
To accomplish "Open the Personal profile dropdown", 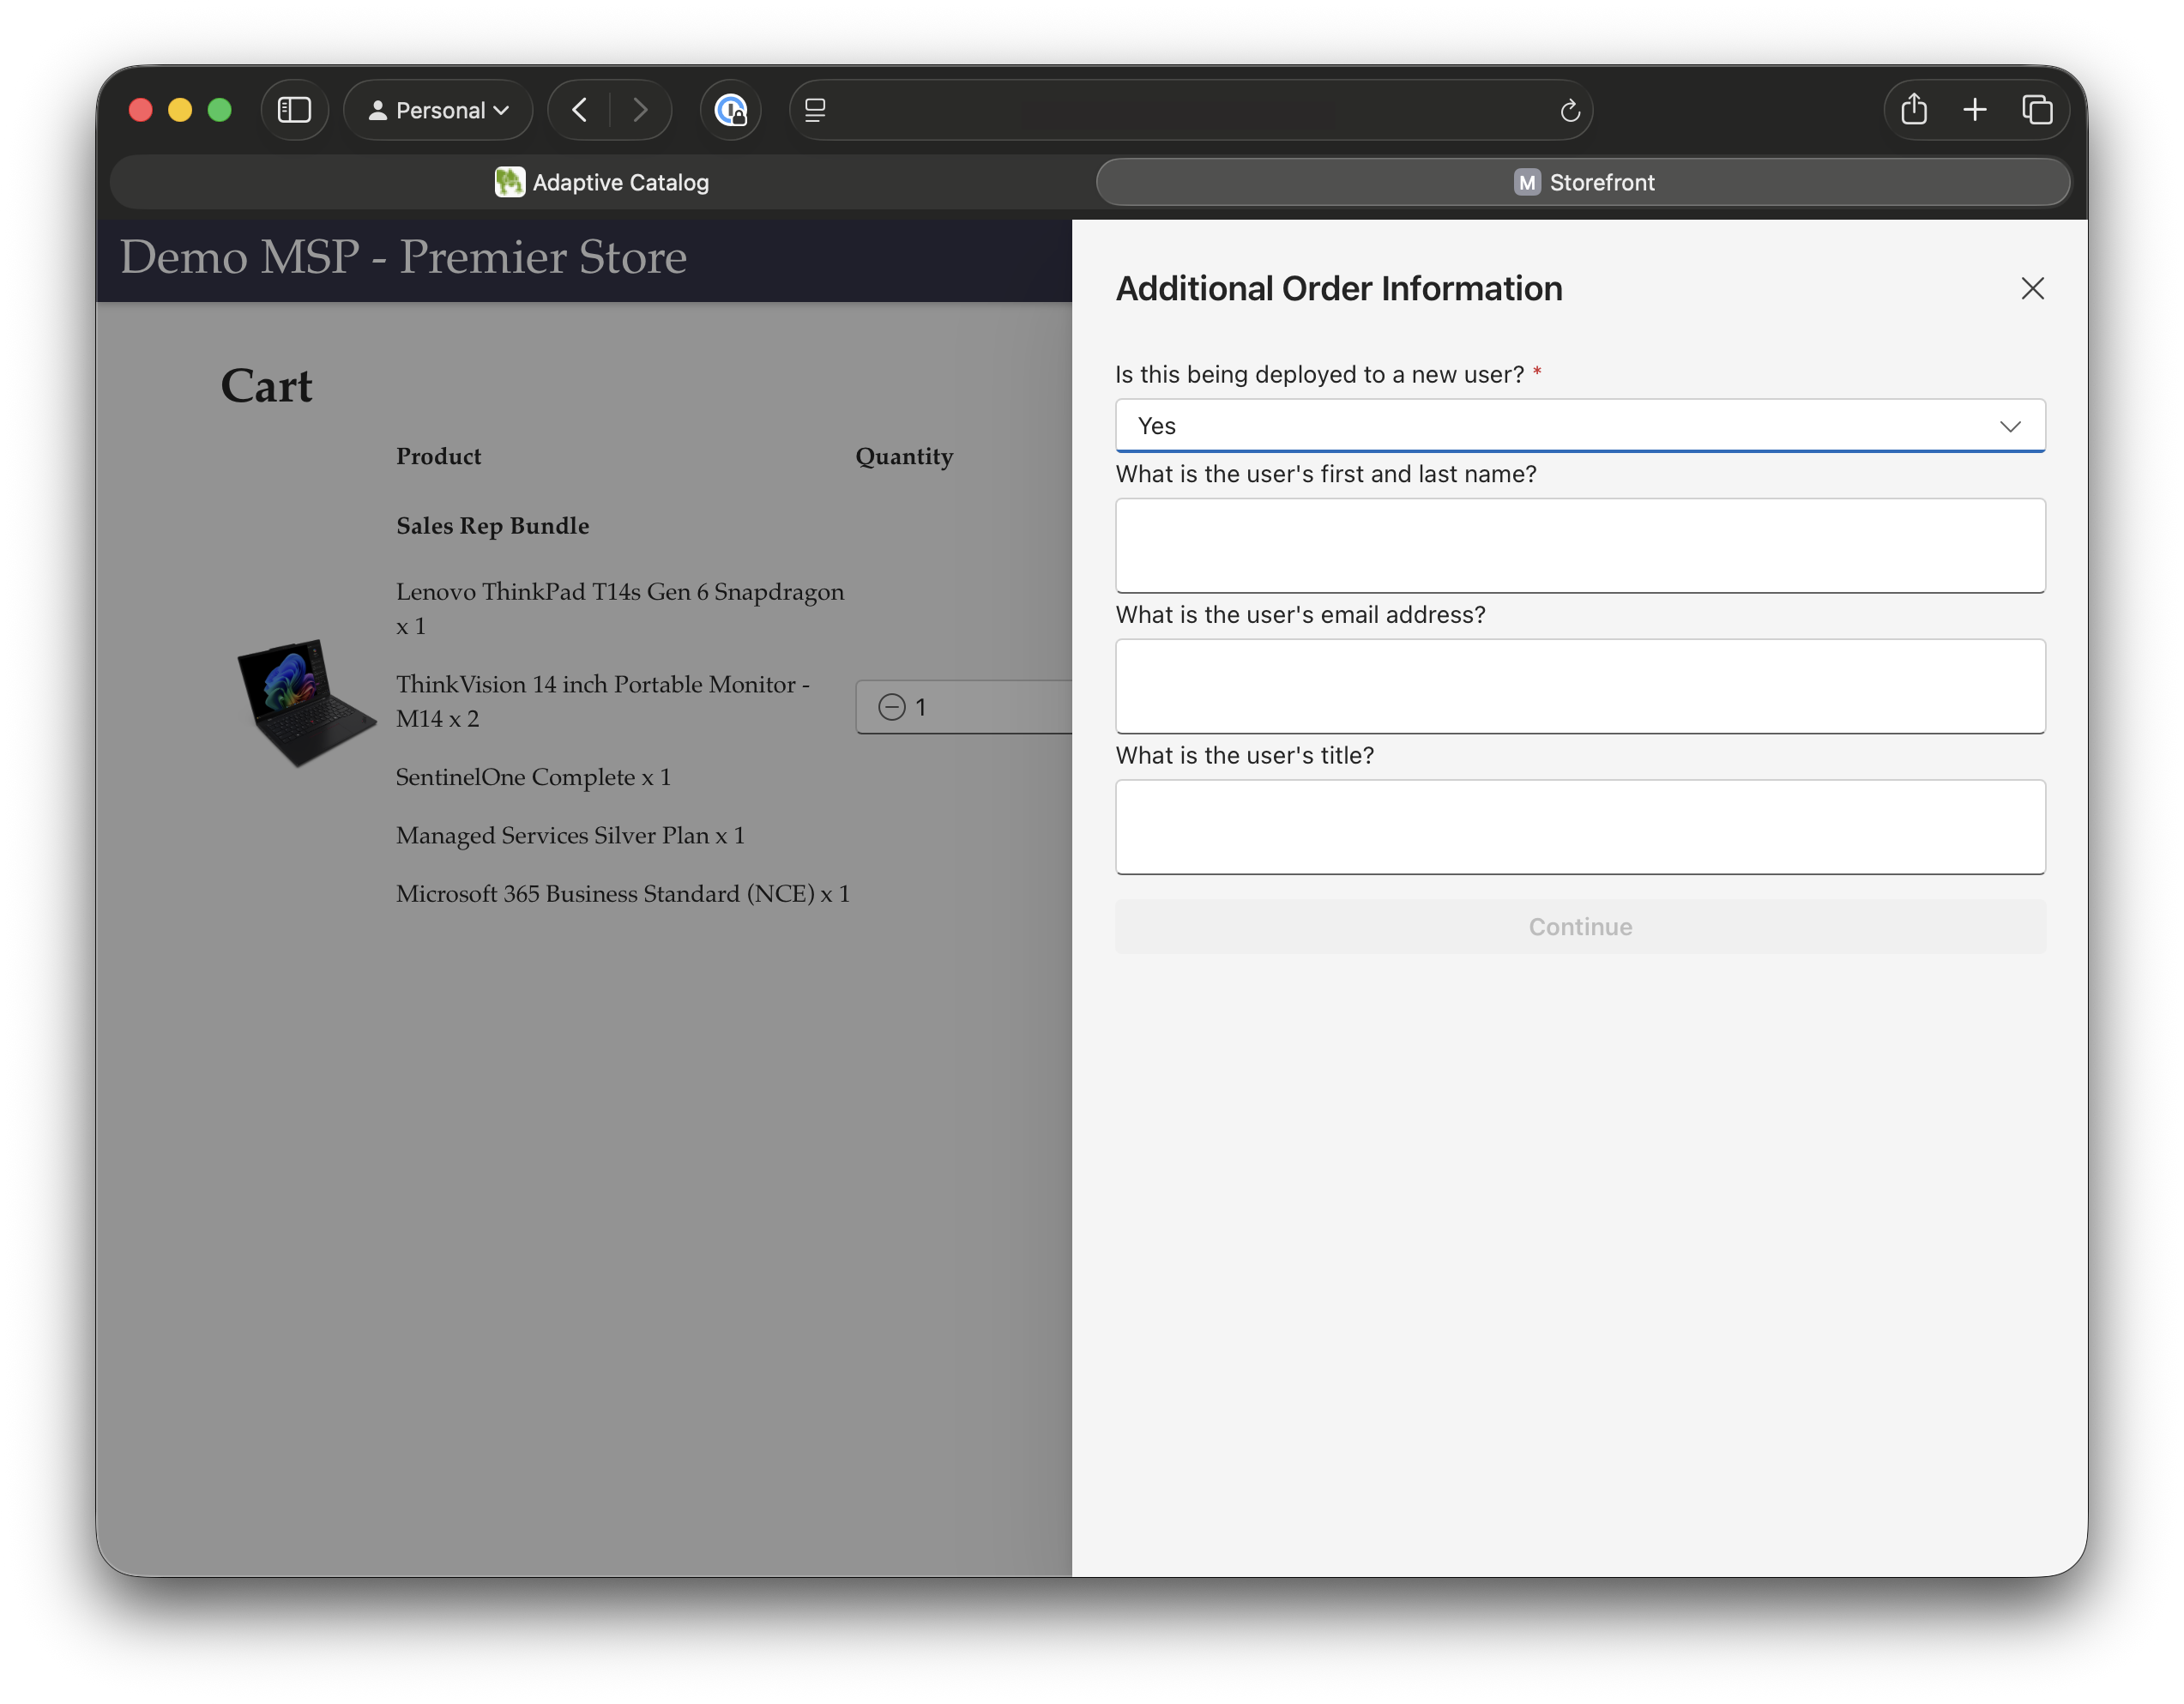I will pyautogui.click(x=438, y=110).
